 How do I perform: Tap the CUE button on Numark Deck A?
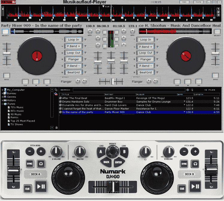(27, 189)
